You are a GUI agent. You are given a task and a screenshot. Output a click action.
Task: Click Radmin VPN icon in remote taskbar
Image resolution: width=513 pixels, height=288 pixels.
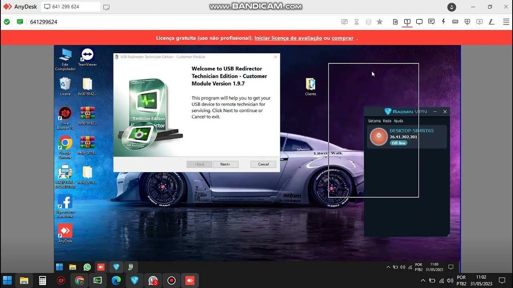116,267
